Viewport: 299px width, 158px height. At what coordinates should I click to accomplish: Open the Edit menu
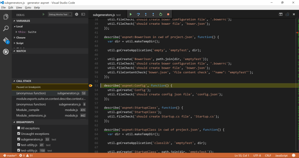[11, 7]
